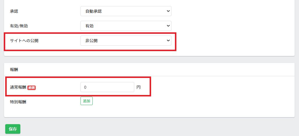
Task: Click the 有効/無効 field label
Action: tap(19, 26)
